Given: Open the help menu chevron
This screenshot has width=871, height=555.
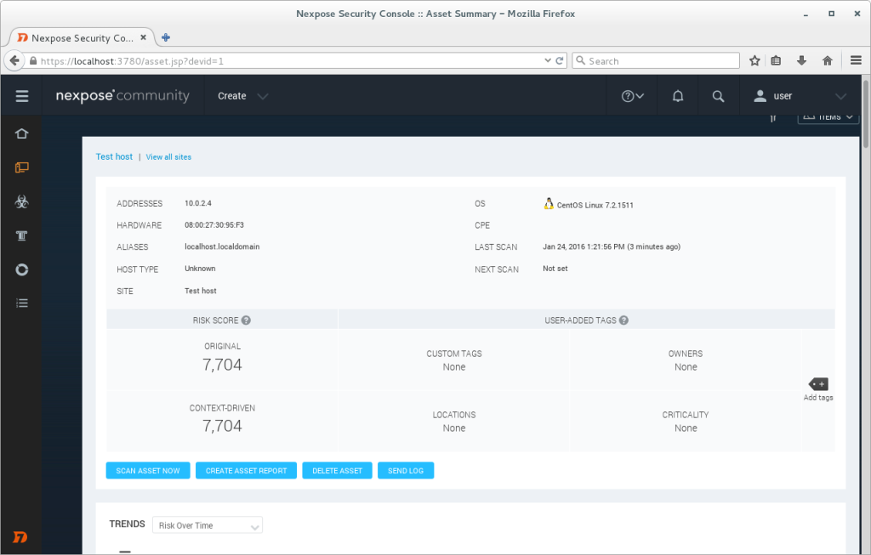Looking at the screenshot, I should [x=631, y=95].
